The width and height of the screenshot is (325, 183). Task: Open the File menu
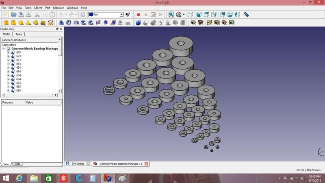click(x=4, y=8)
